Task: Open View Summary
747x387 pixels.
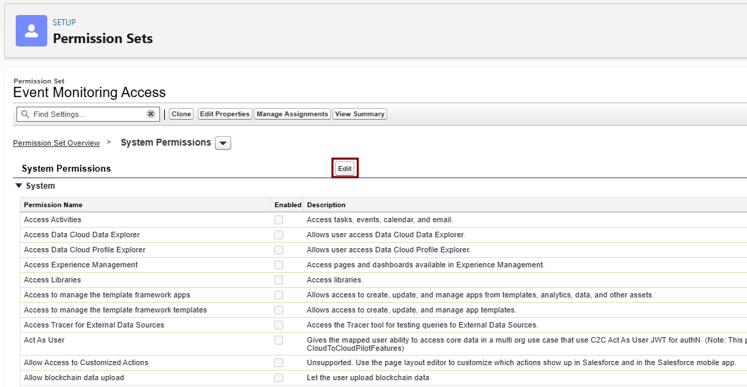Action: [360, 114]
